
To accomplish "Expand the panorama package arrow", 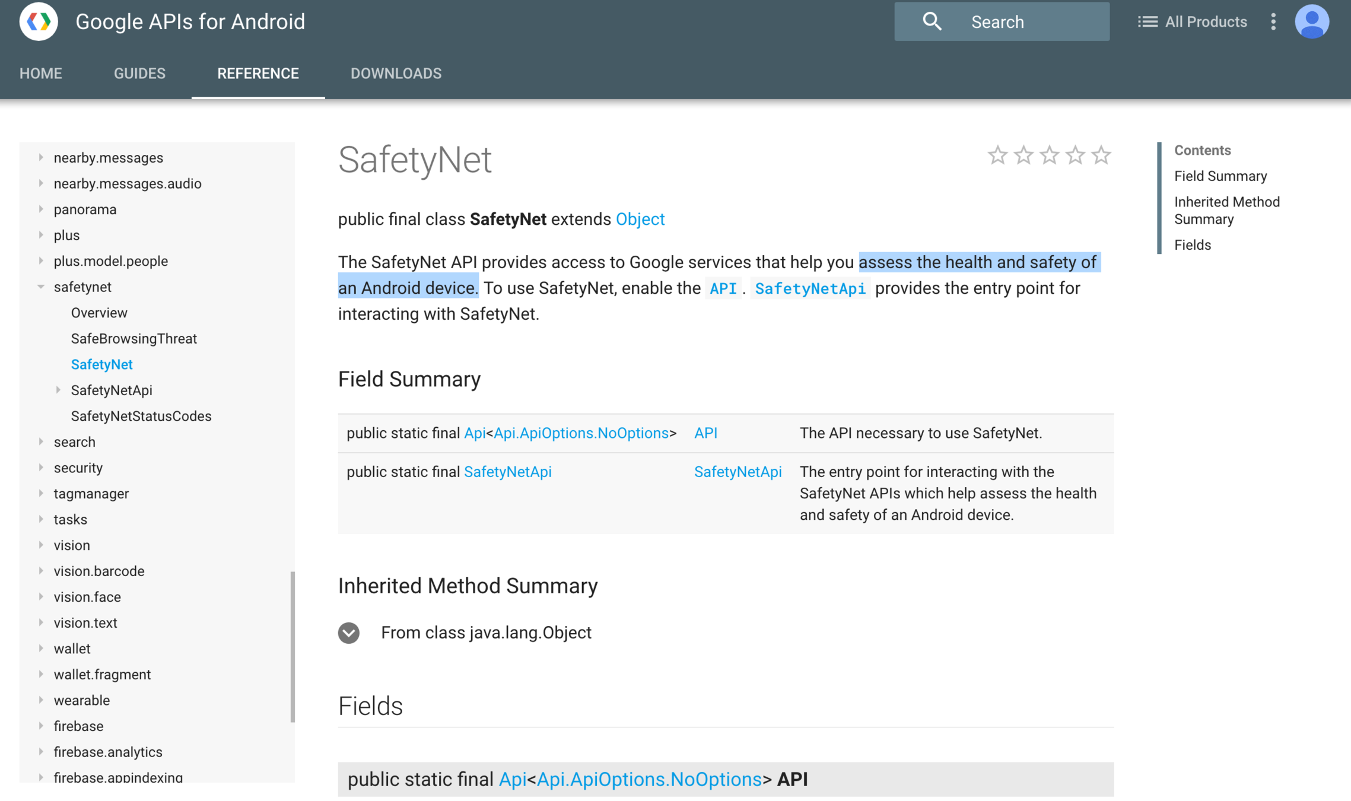I will click(41, 209).
